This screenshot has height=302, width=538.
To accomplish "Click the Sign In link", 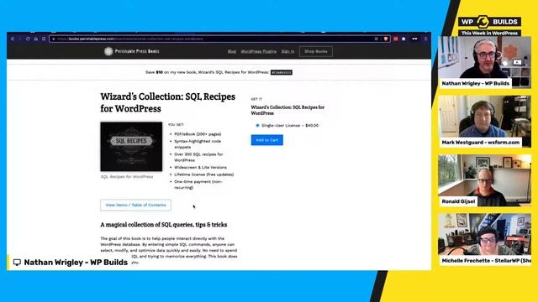I will coord(287,51).
